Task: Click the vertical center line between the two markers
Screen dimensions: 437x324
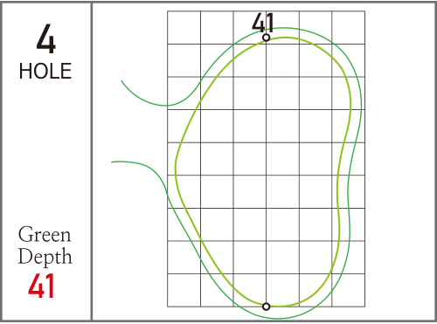Action: click(266, 172)
